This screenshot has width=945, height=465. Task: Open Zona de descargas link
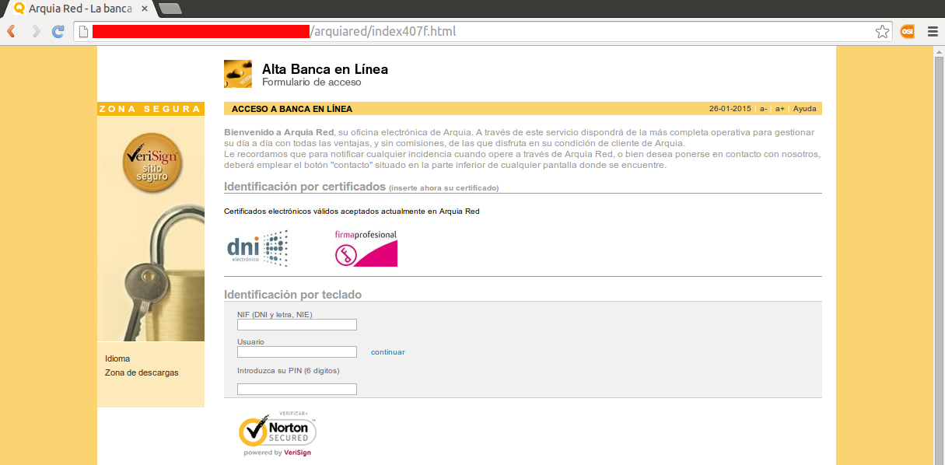tap(142, 372)
